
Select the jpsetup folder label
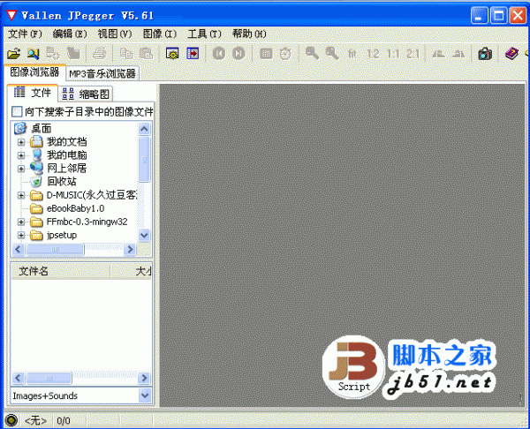tap(62, 235)
